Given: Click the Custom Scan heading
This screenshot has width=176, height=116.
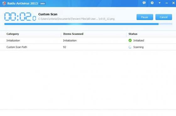Looking at the screenshot, I should click(x=48, y=14).
